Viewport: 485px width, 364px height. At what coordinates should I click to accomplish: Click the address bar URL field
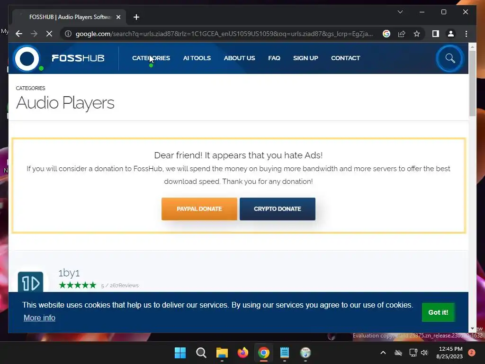(x=224, y=34)
